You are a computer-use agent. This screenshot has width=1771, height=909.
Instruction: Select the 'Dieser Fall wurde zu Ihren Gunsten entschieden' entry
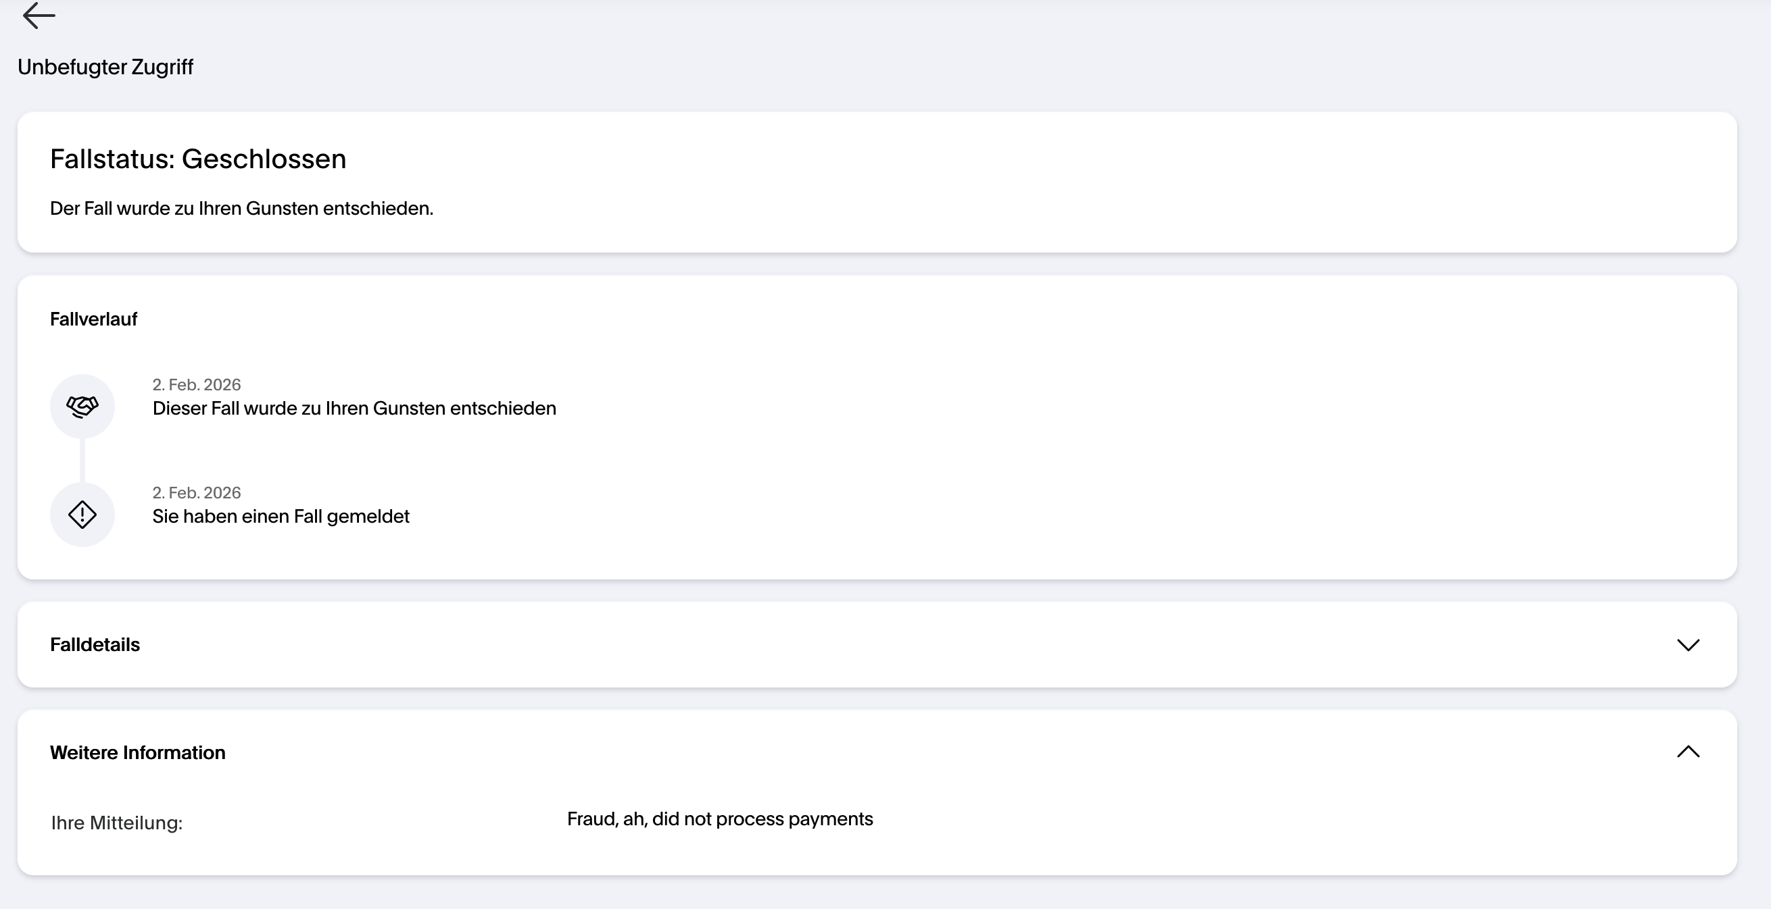point(354,409)
